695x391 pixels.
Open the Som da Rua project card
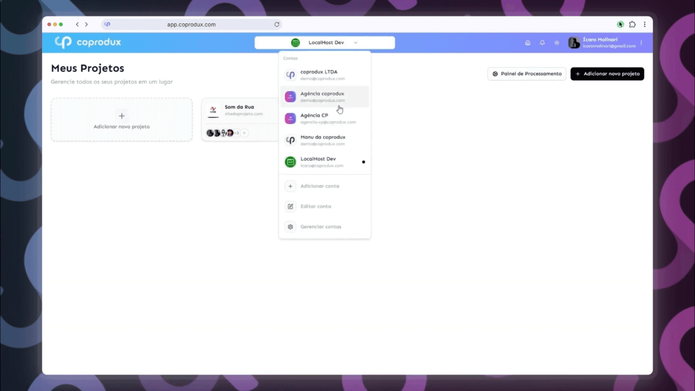coord(240,120)
